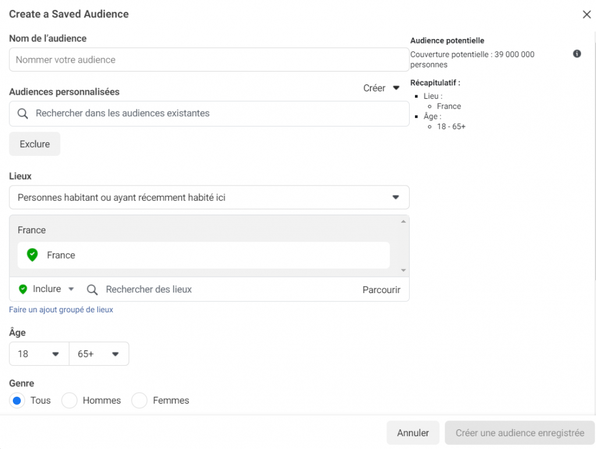The image size is (596, 449).
Task: Focus the Nommer votre audience field
Action: tap(209, 60)
